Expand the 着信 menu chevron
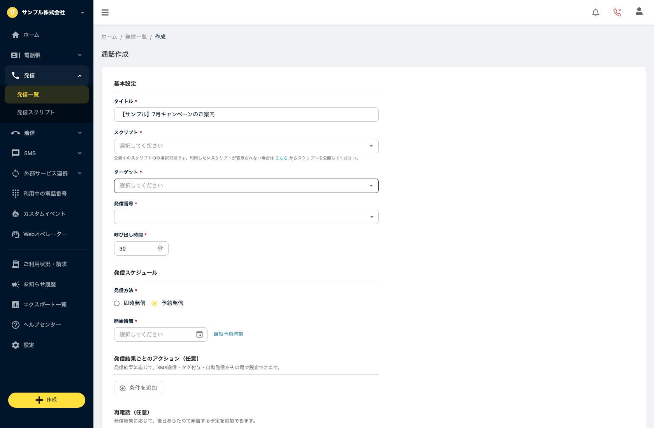Image resolution: width=654 pixels, height=428 pixels. click(80, 133)
